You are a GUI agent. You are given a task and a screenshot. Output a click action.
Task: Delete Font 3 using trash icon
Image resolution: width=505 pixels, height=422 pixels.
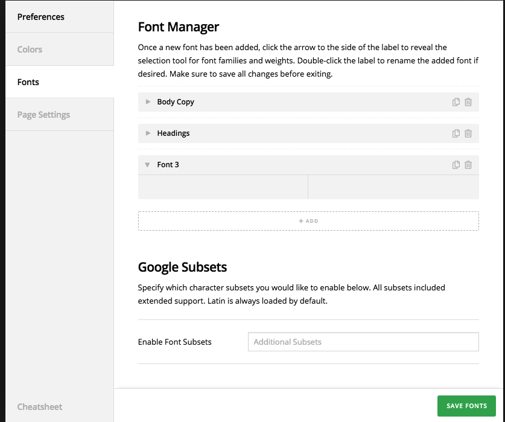click(x=468, y=165)
